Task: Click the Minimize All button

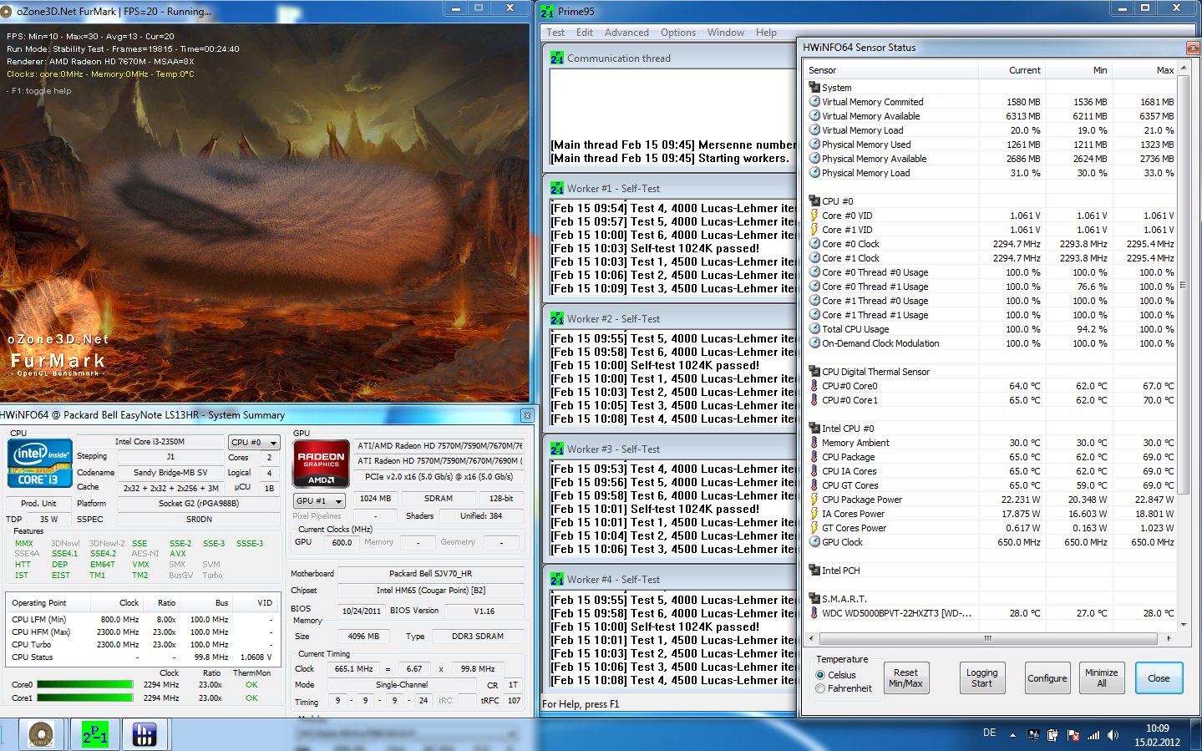Action: (1101, 677)
